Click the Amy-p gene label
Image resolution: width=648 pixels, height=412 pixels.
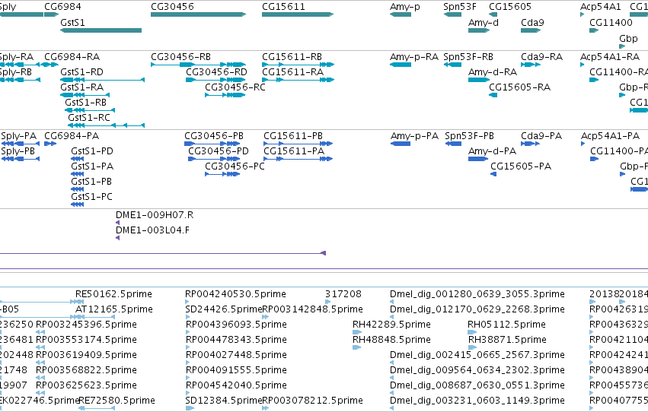404,7
